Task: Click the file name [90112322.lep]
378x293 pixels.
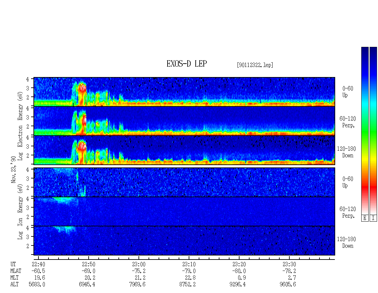Action: (255, 65)
